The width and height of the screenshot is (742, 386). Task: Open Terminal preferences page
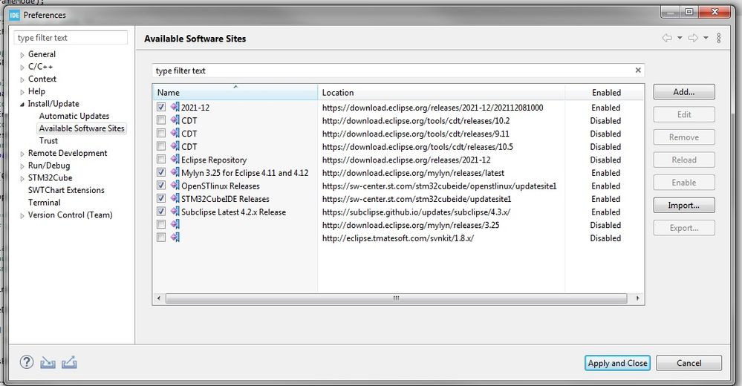coord(44,203)
